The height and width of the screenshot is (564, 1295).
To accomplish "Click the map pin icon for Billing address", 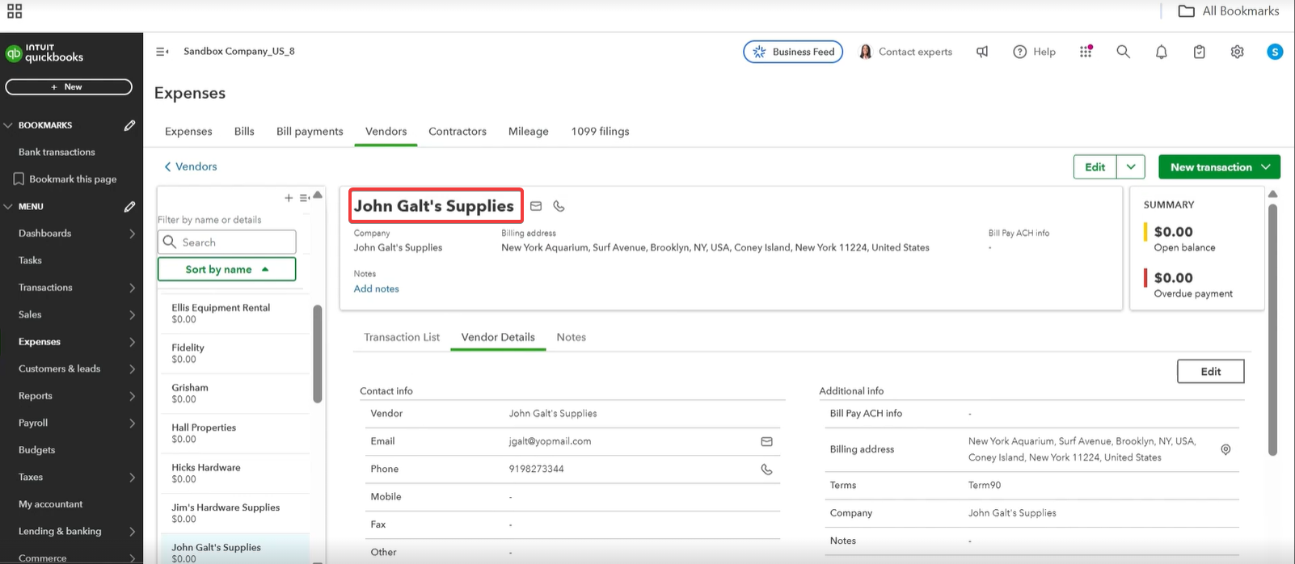I will [1225, 449].
